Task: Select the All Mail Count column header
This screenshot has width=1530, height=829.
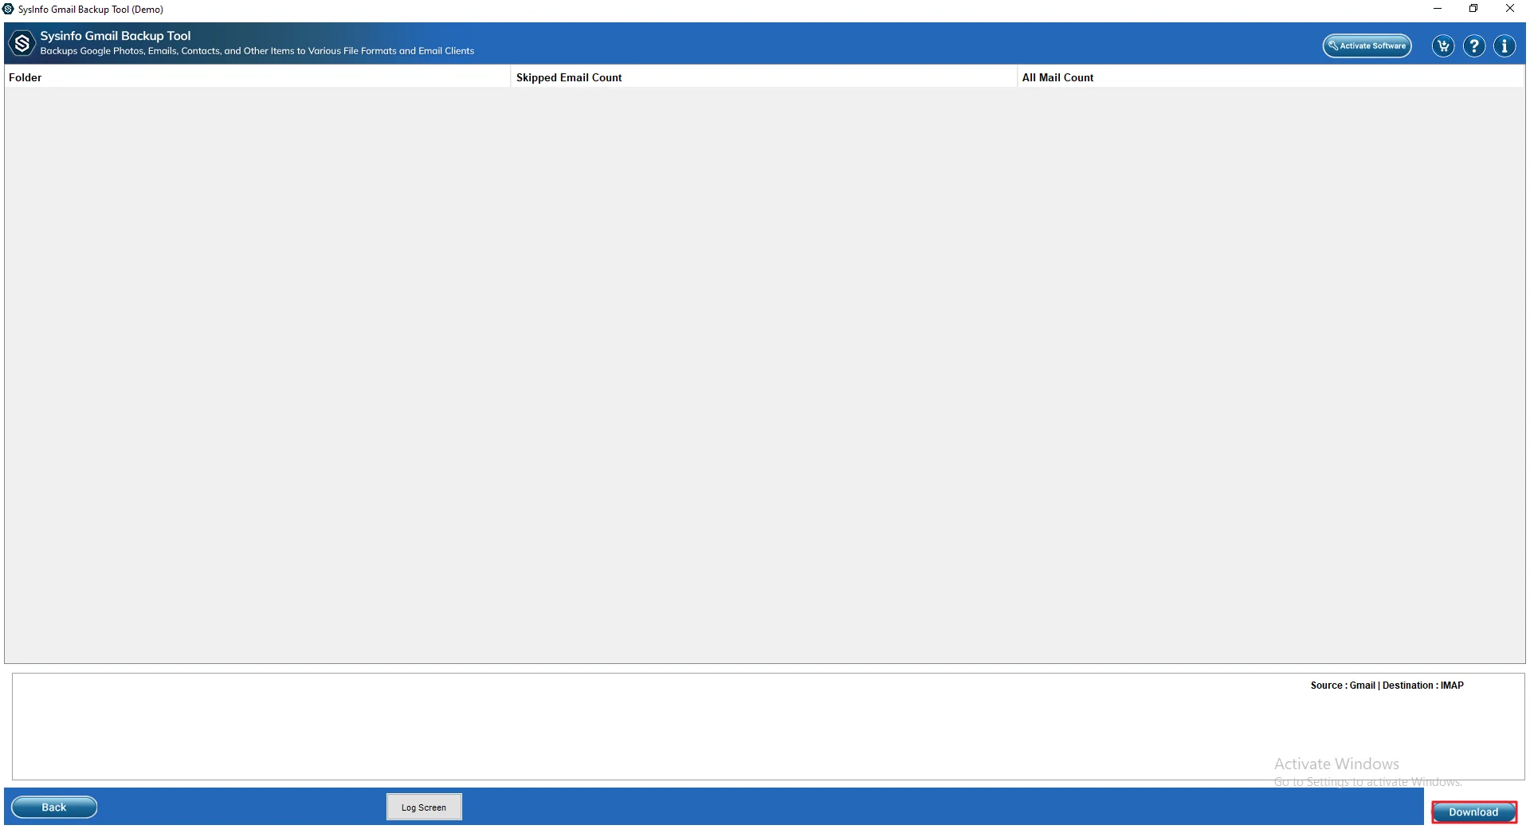Action: [x=1057, y=77]
